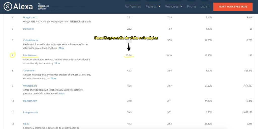Open the Instagram.com site link
The height and width of the screenshot is (129, 258).
click(31, 112)
